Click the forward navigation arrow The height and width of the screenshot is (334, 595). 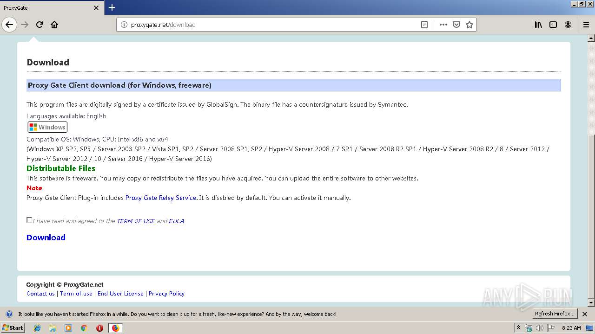pos(25,25)
